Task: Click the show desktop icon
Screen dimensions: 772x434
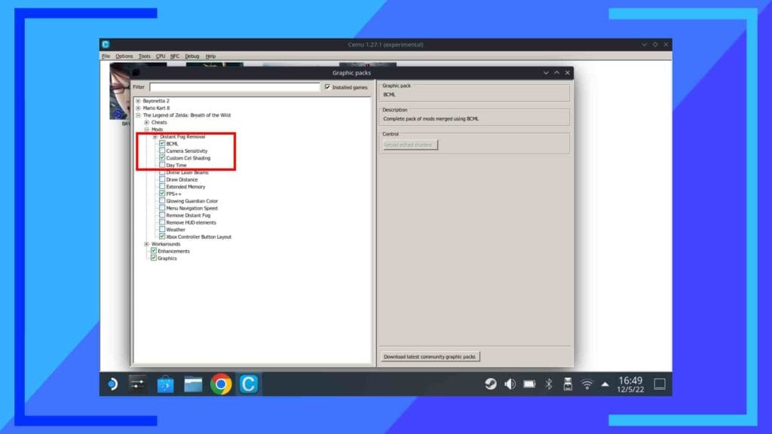Action: pyautogui.click(x=660, y=384)
